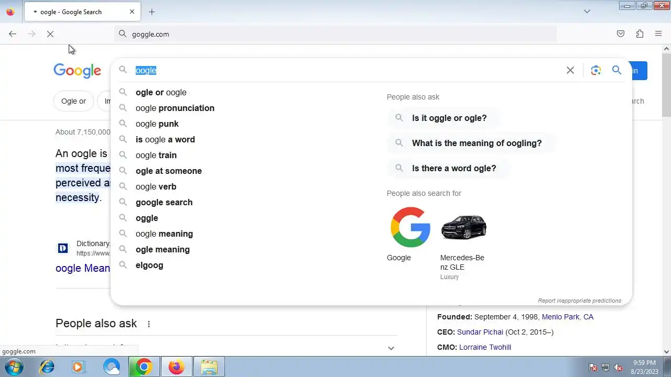This screenshot has height=377, width=671.
Task: Open the 'oogle Mean' result title link
Action: pos(83,268)
